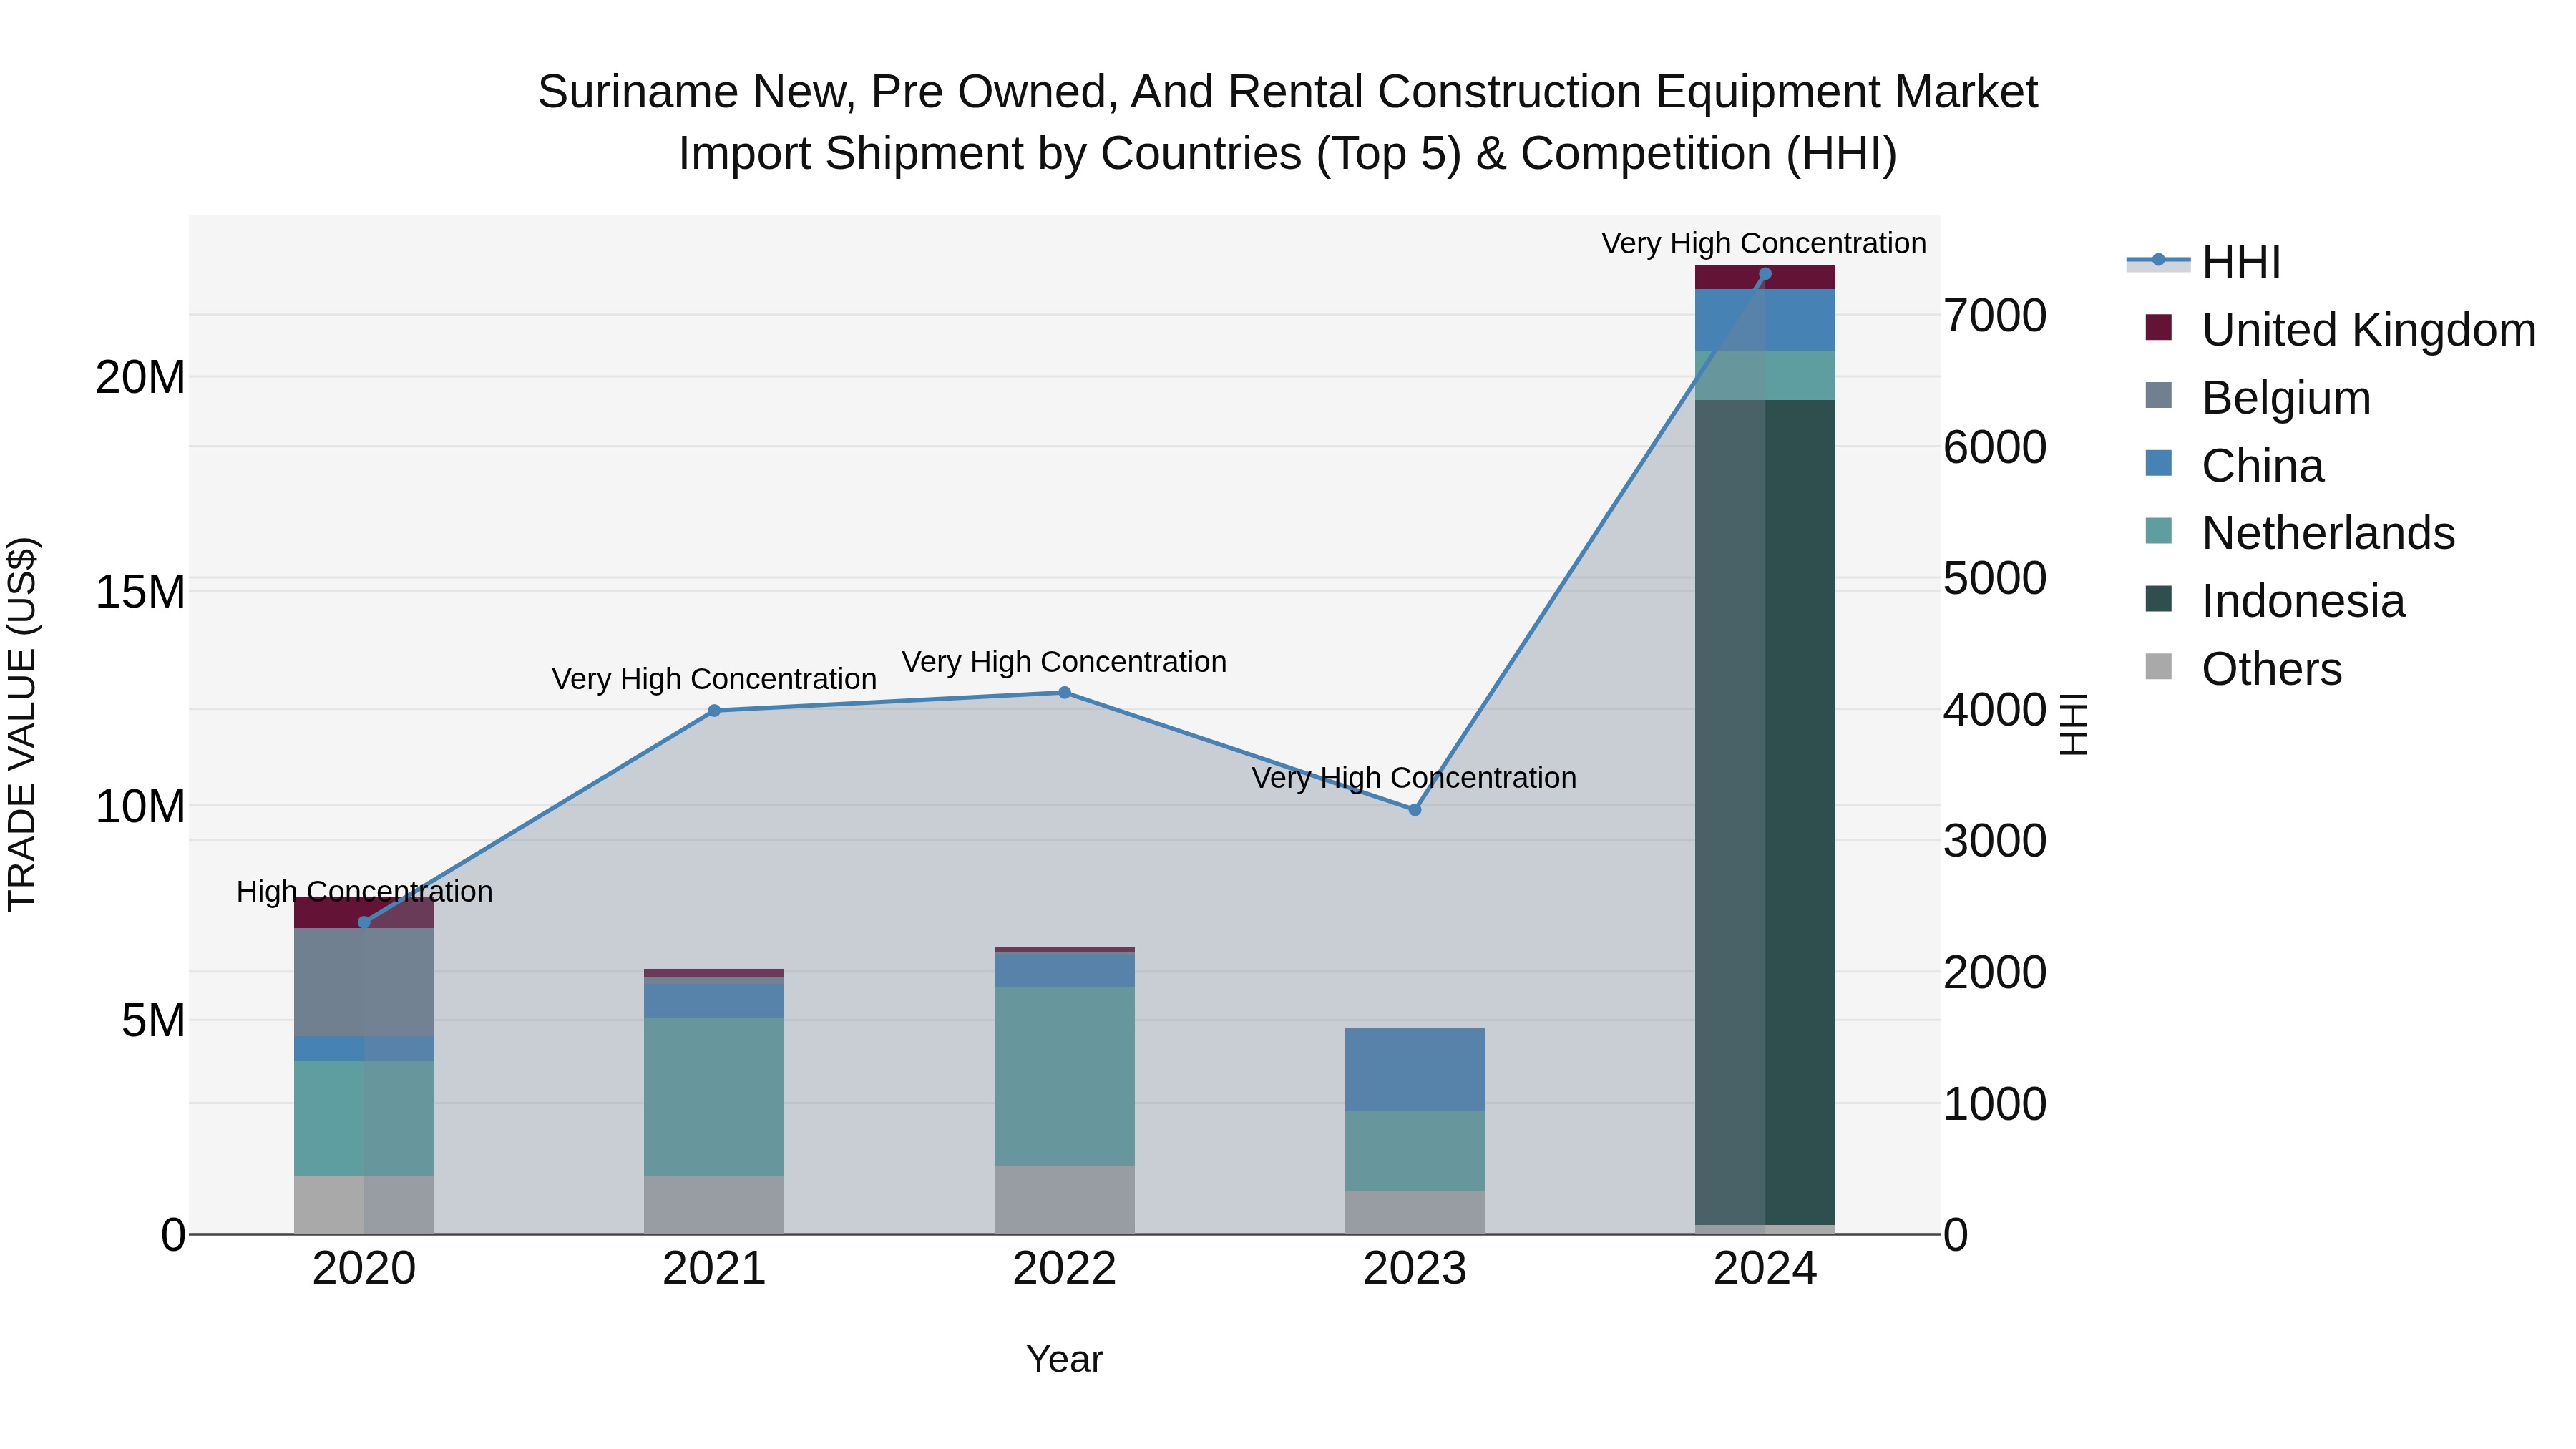Viewport: 2576px width, 1449px height.
Task: Select the 2020 HHI data point
Action: pyautogui.click(x=364, y=922)
